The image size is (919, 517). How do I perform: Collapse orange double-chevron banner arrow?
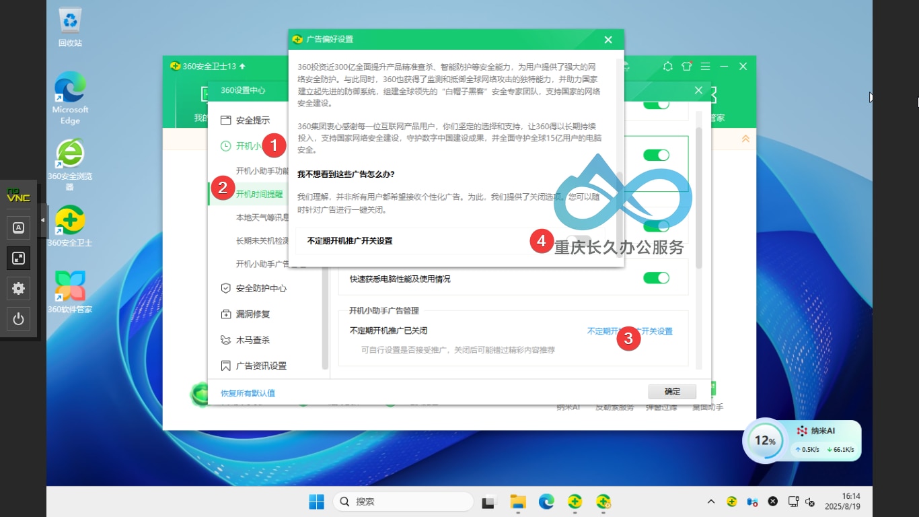point(745,139)
